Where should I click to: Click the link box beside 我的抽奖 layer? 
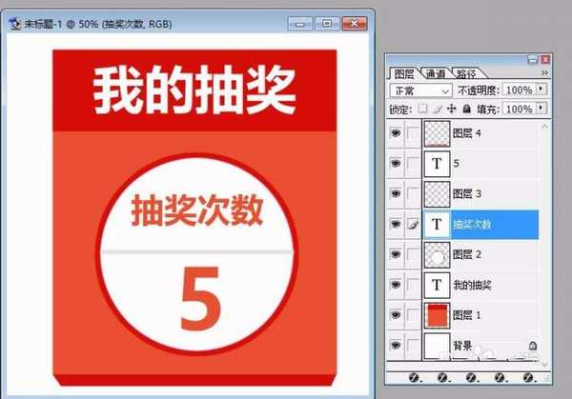[414, 284]
